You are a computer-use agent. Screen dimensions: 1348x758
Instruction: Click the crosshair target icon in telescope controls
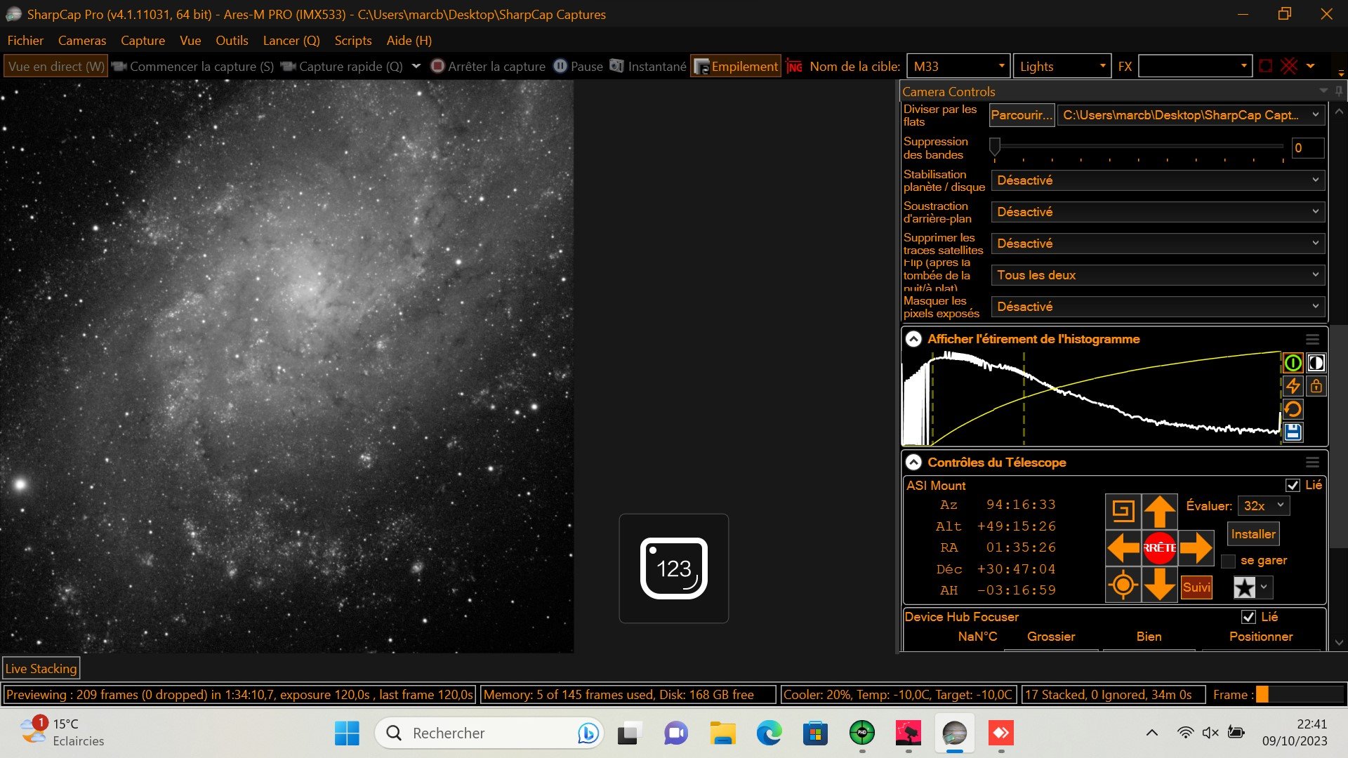1123,584
